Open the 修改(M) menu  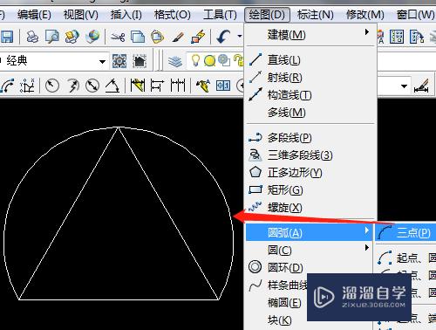(365, 14)
